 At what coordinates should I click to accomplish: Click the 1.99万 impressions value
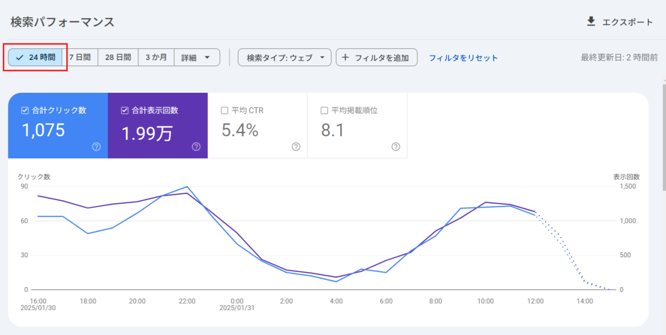click(x=147, y=133)
